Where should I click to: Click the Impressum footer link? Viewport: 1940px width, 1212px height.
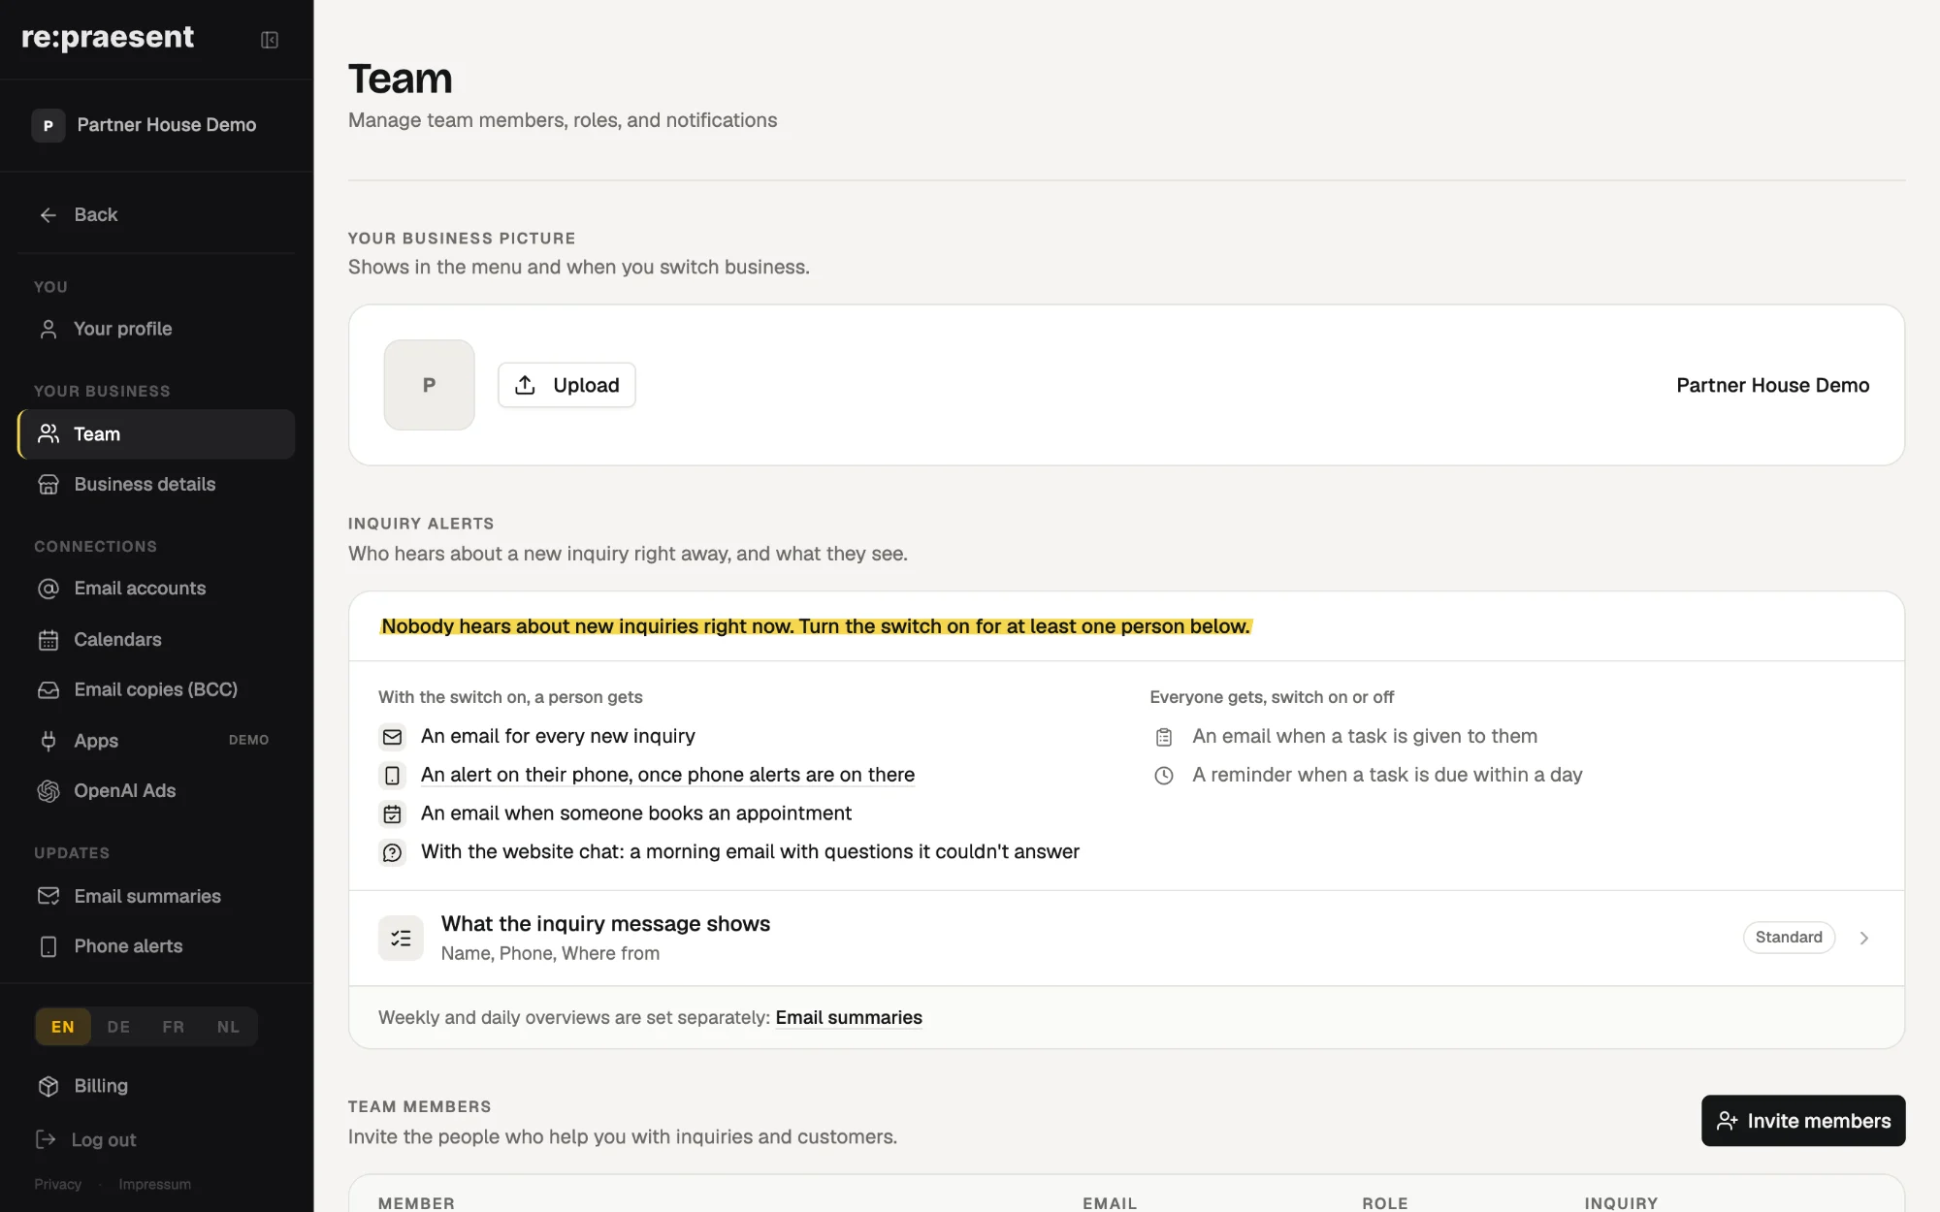pyautogui.click(x=155, y=1184)
